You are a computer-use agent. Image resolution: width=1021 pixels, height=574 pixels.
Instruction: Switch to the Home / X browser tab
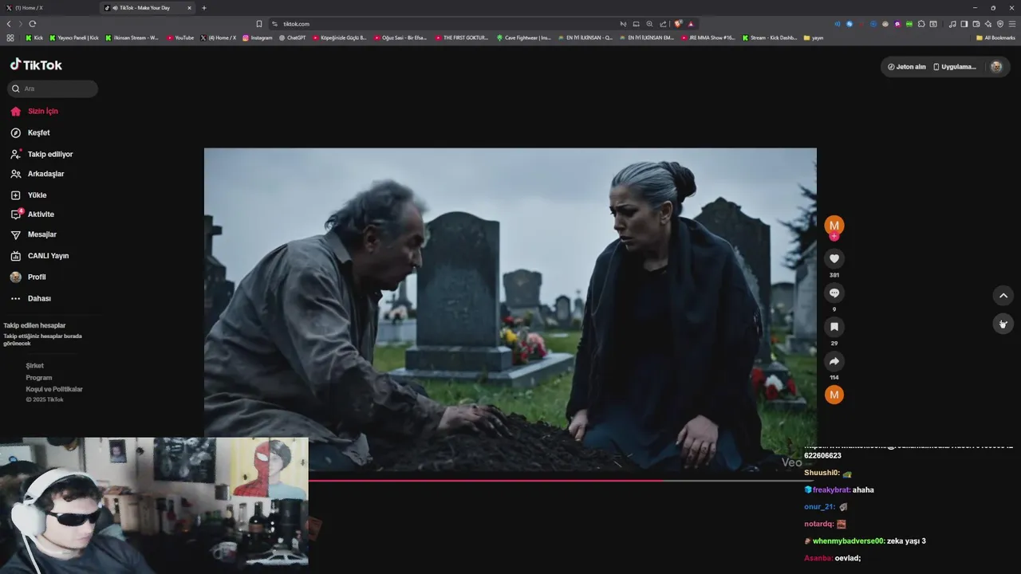tap(48, 8)
